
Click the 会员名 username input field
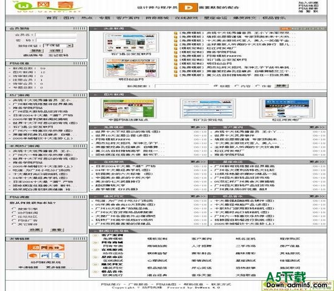pos(56,35)
